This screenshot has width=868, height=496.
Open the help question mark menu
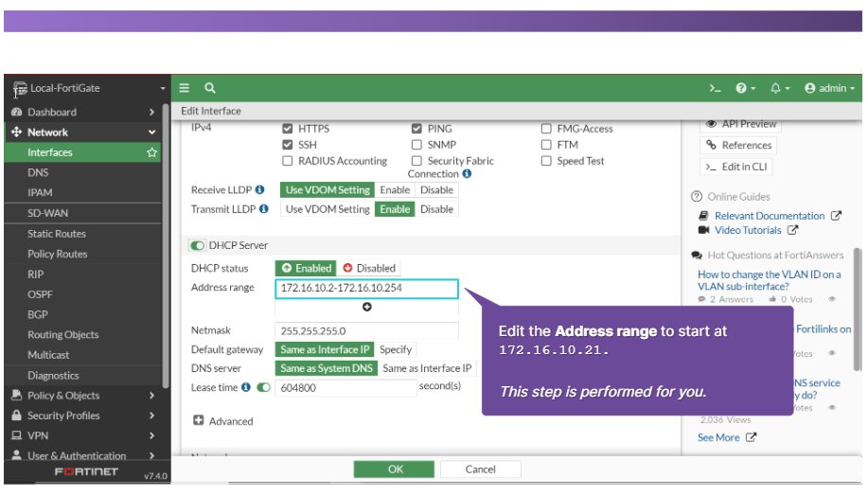pos(745,88)
